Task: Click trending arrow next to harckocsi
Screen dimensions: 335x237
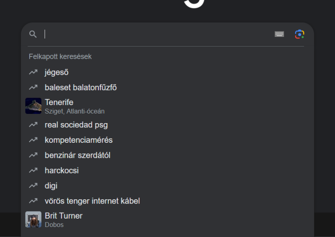Action: [33, 170]
